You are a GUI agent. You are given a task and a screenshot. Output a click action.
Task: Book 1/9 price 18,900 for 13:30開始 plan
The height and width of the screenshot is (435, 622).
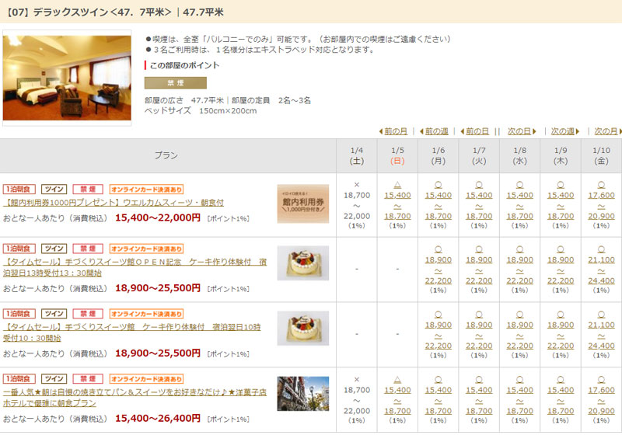tap(561, 260)
